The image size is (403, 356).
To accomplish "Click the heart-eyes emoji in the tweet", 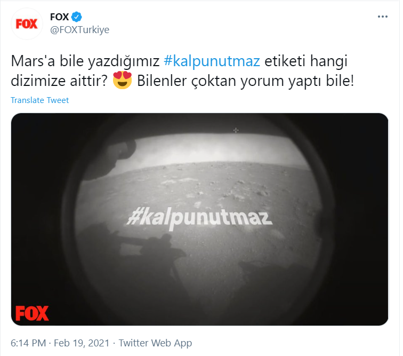I will click(x=123, y=81).
